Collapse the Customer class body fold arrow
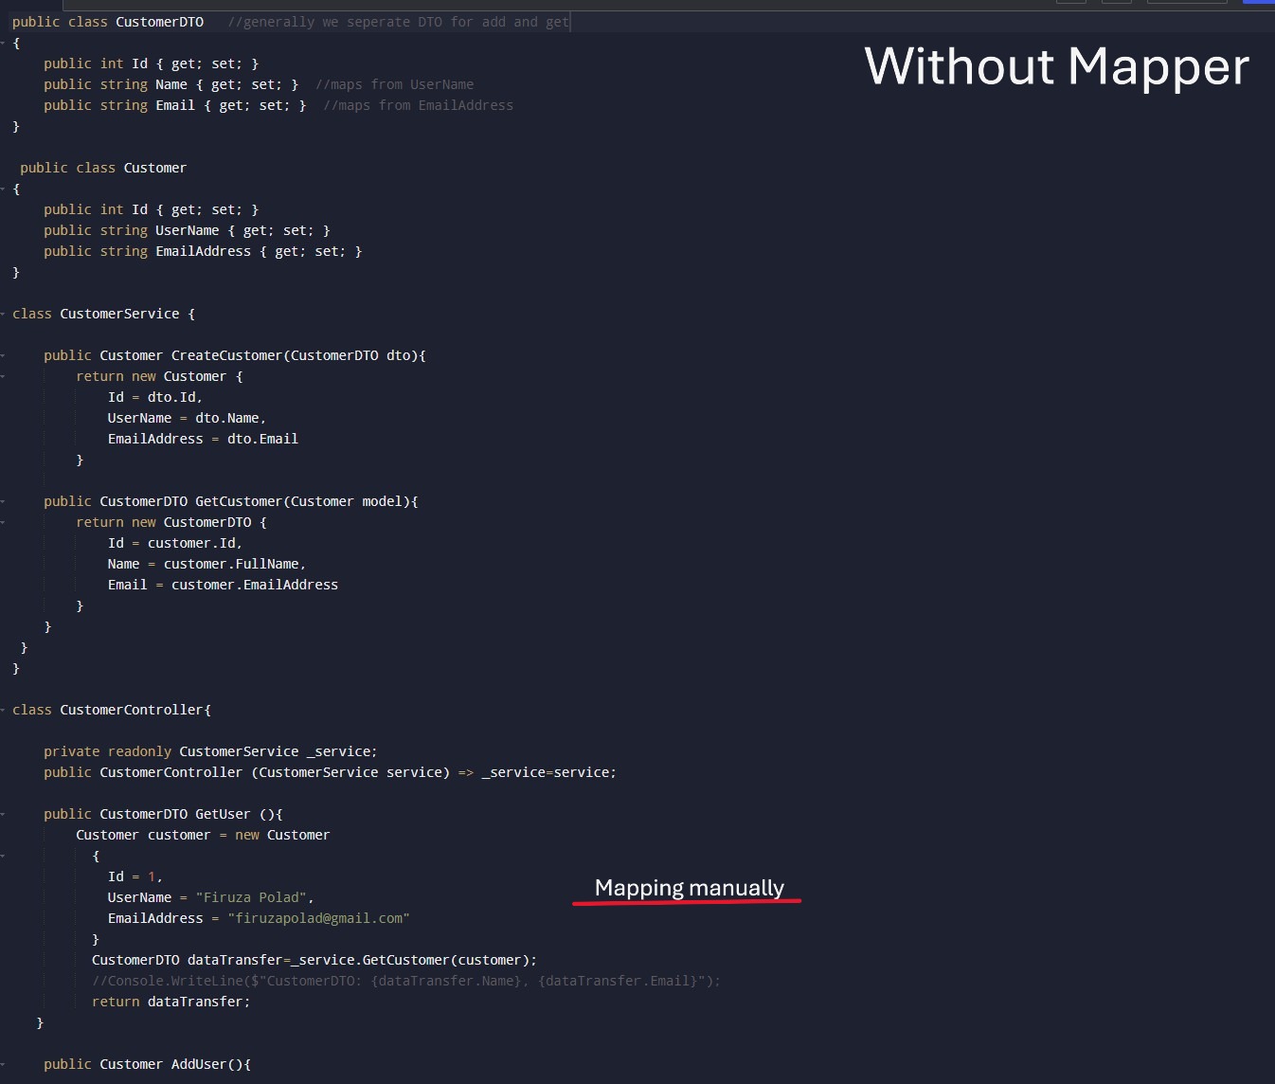The width and height of the screenshot is (1275, 1084). pos(4,189)
